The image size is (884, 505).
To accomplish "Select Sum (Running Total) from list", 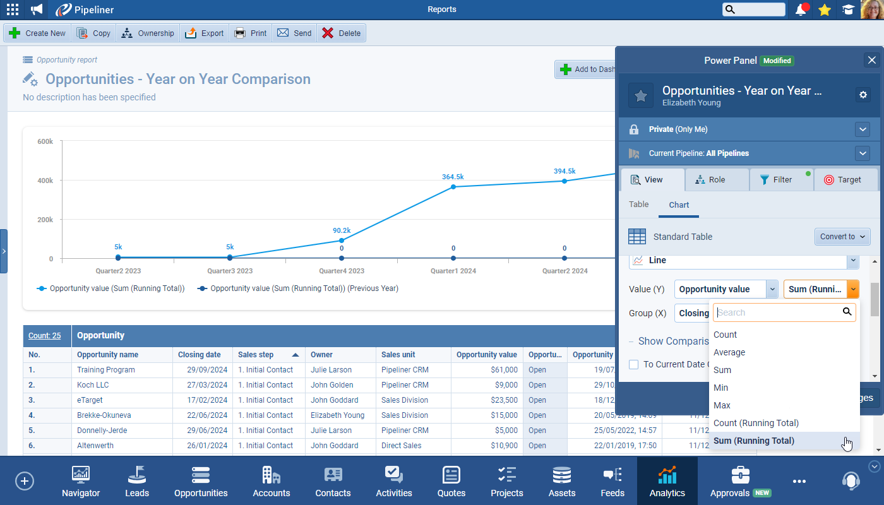I will [x=754, y=441].
